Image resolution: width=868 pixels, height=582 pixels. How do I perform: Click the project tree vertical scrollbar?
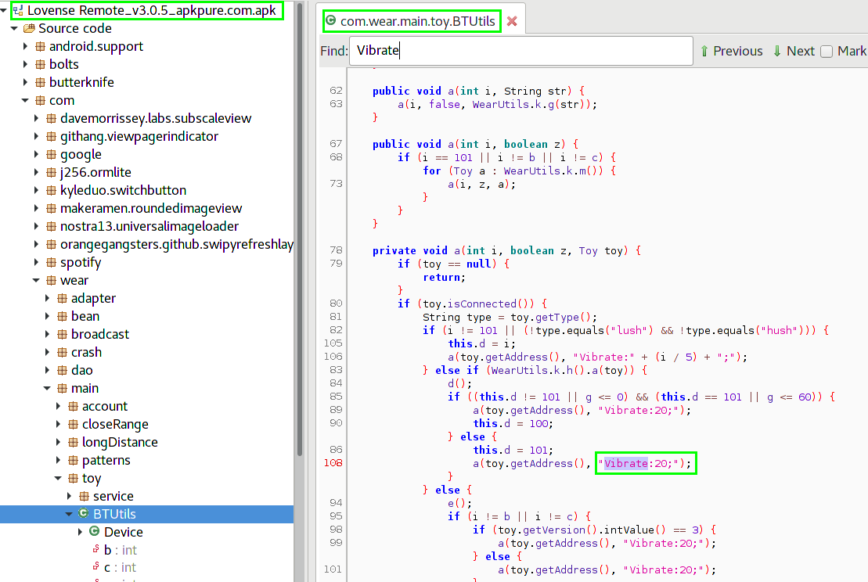[300, 235]
